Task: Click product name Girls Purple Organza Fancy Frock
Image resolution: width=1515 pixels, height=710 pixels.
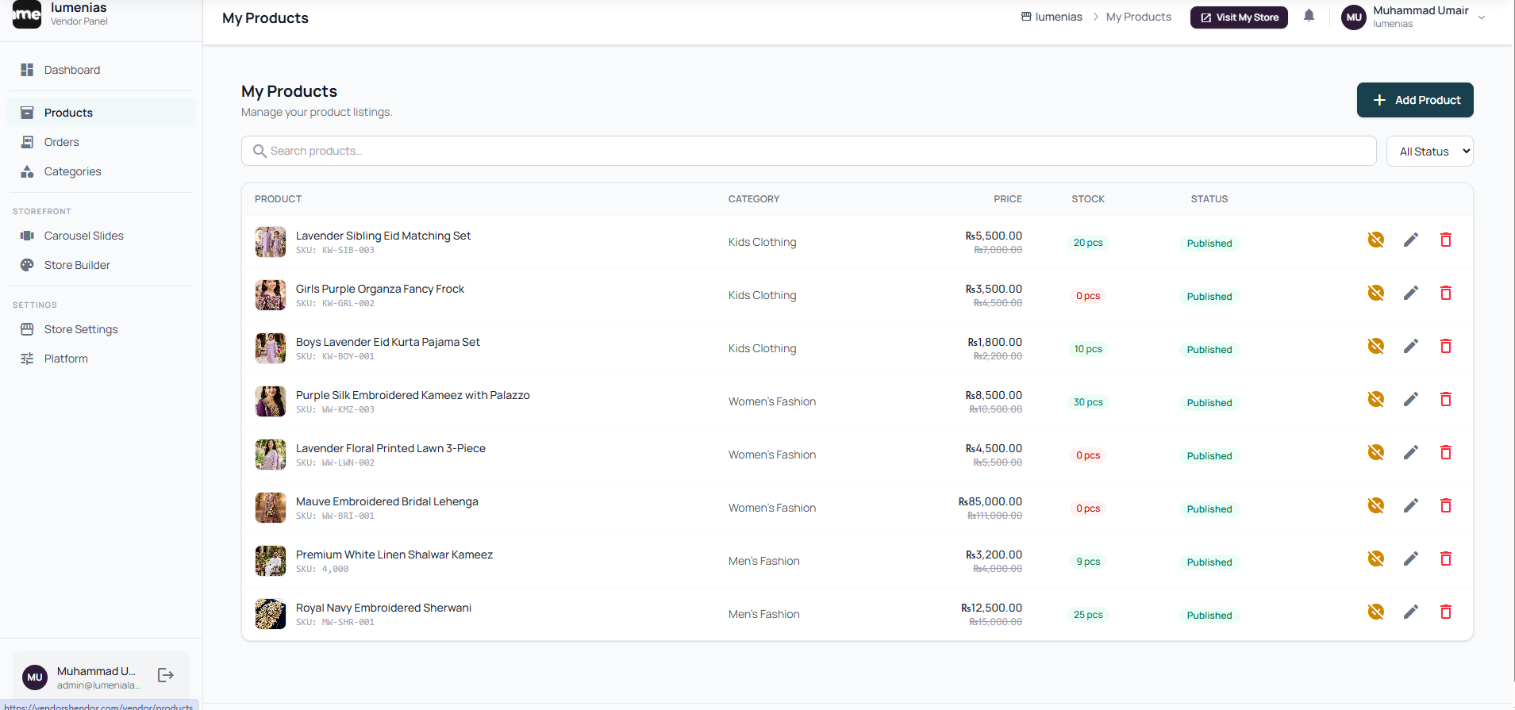Action: click(x=380, y=289)
